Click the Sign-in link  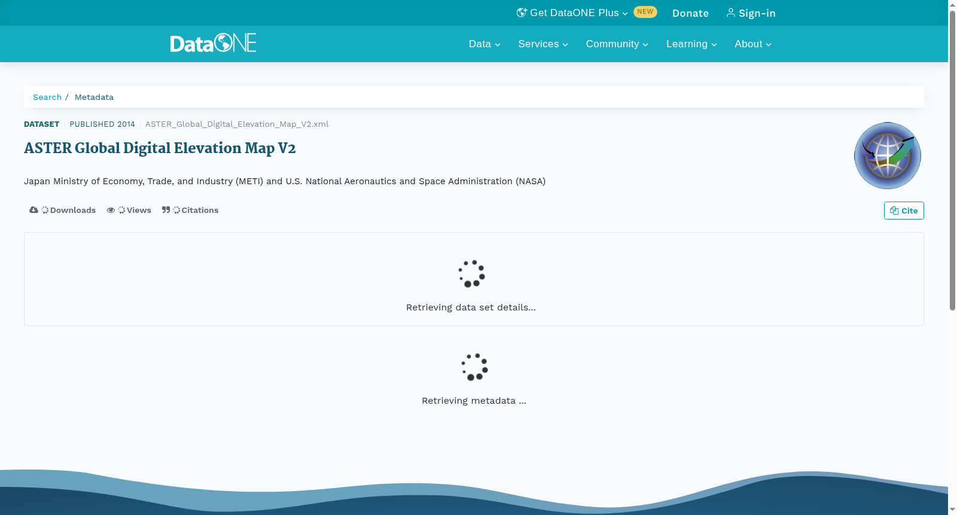pyautogui.click(x=751, y=13)
